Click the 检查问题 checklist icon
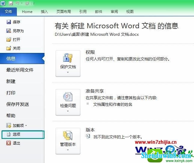The width and height of the screenshot is (194, 163). (x=68, y=97)
